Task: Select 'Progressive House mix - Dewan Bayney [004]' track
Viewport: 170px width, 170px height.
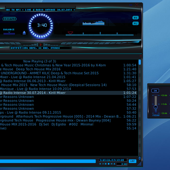Action: [x=68, y=121]
